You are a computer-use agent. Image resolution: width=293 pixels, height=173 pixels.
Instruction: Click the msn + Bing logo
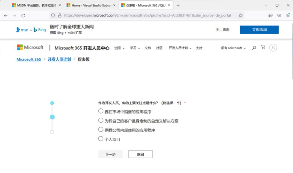coord(31,30)
